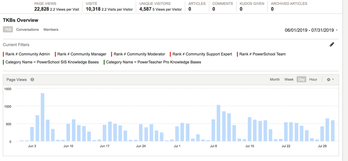348x161 pixels.
Task: Click the Current Filters label
Action: [x=16, y=45]
